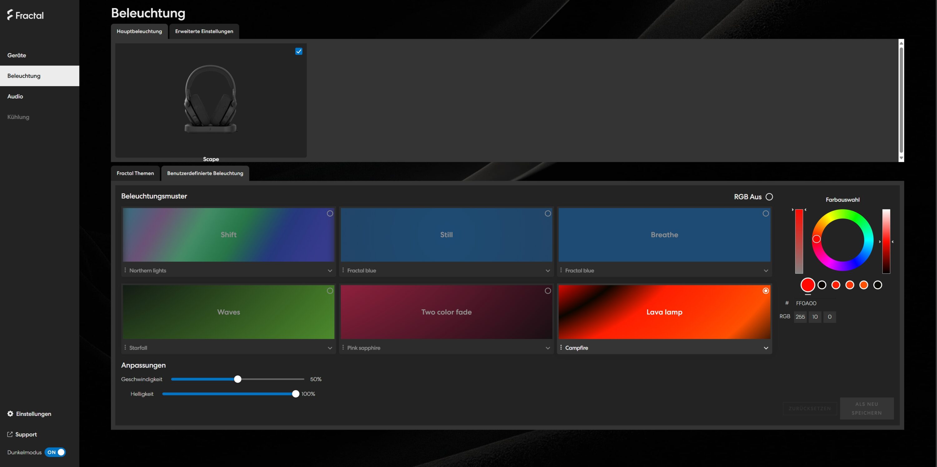937x467 pixels.
Task: Open the three-dot menu next to Campfire
Action: [x=561, y=347]
